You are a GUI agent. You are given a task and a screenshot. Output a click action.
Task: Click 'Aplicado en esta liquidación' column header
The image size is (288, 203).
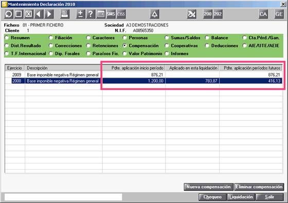pos(192,68)
